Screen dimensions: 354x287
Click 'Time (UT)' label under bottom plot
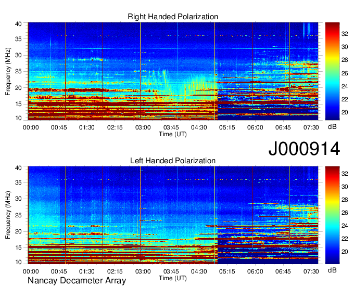(173, 278)
